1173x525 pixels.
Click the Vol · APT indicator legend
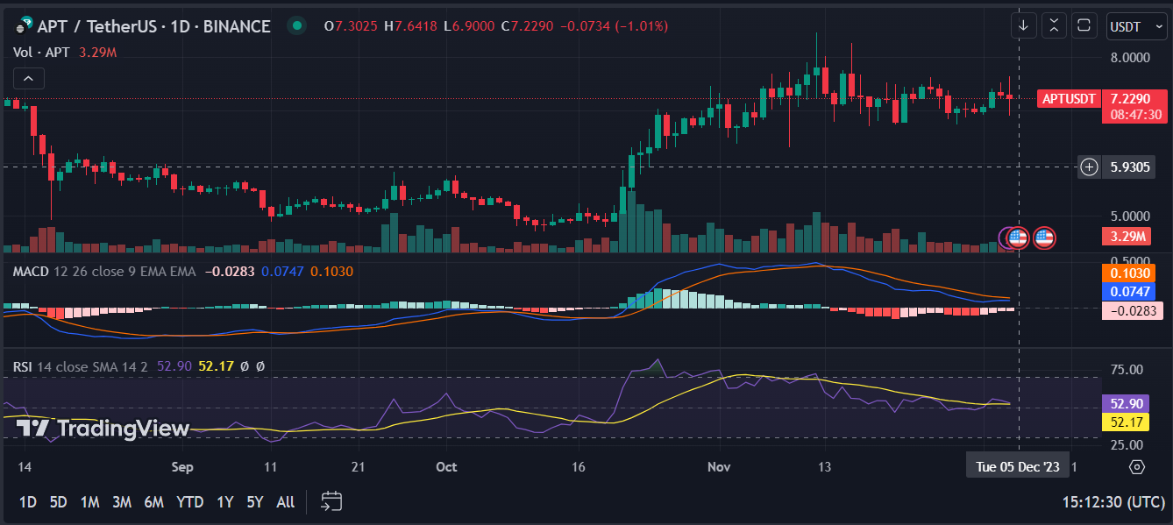click(x=39, y=53)
